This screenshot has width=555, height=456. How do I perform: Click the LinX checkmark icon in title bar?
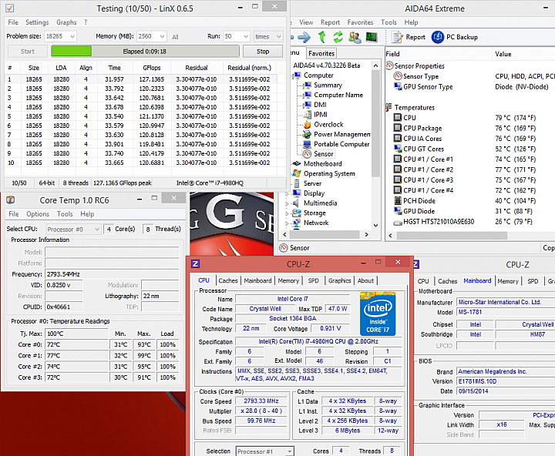point(10,8)
